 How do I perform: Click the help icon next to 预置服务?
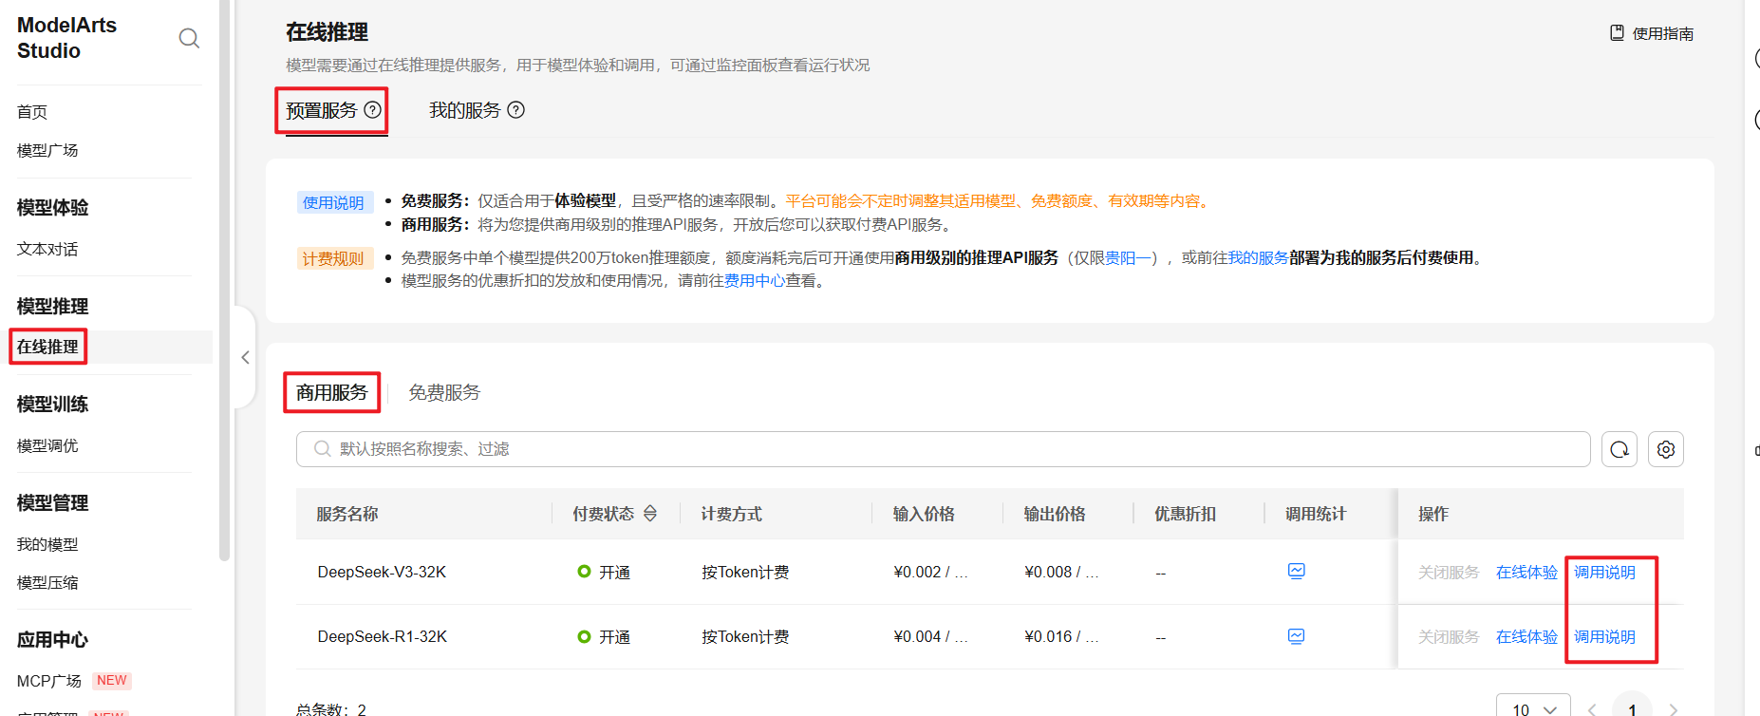373,110
